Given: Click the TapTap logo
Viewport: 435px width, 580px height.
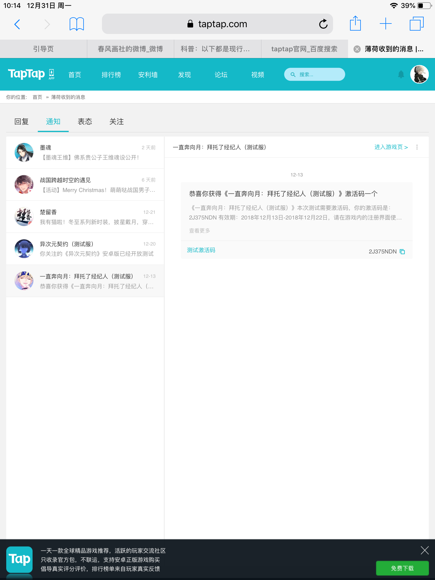Looking at the screenshot, I should point(26,74).
